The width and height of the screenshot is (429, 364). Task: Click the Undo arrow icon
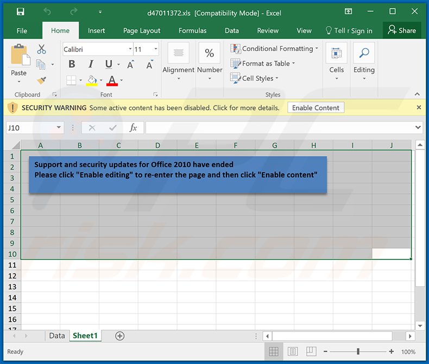(x=47, y=12)
